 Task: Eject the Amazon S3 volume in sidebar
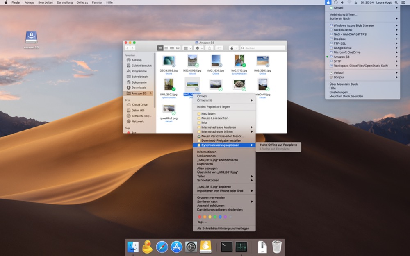point(150,93)
